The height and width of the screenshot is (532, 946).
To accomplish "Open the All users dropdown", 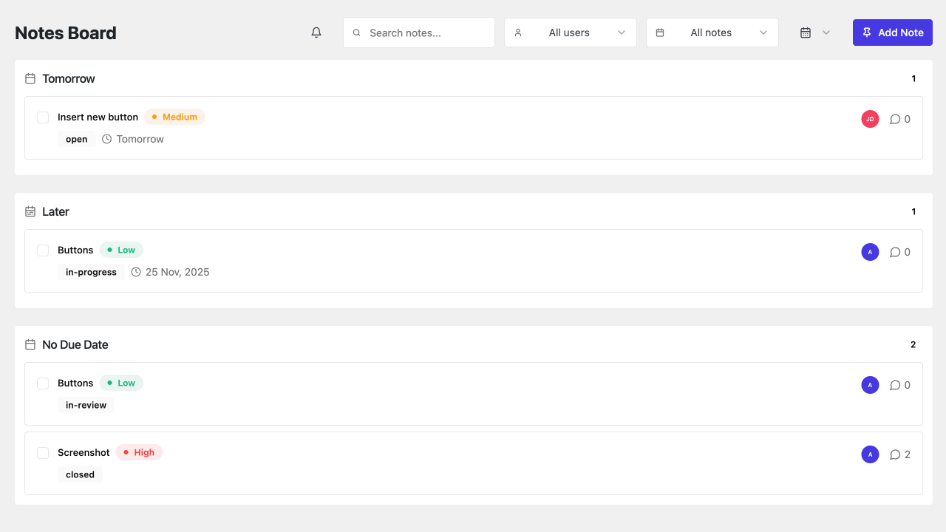I will (x=570, y=33).
